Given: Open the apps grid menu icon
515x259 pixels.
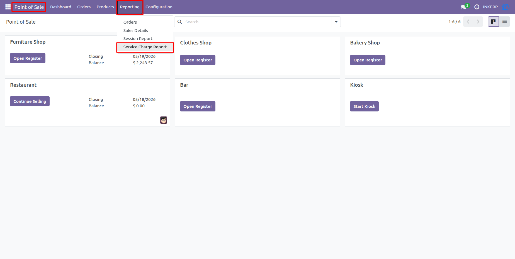Looking at the screenshot, I should click(x=8, y=7).
